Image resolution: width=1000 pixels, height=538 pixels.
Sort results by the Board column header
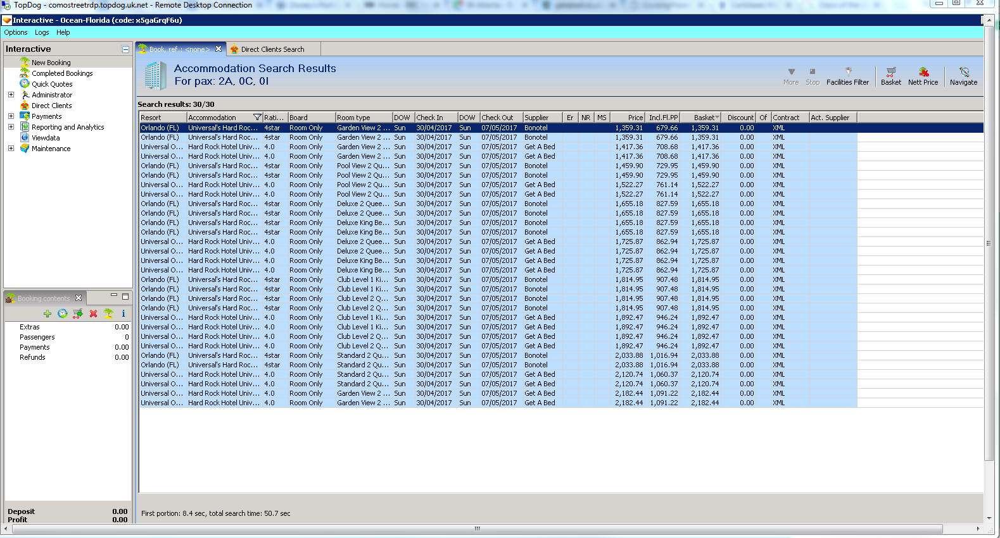[x=312, y=118]
